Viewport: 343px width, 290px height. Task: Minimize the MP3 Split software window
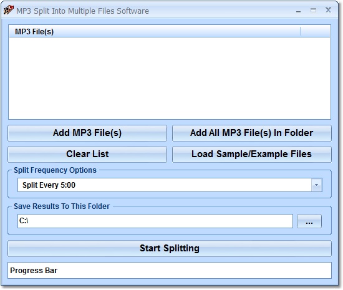[298, 11]
